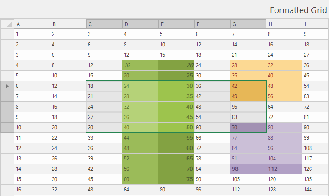
Task: Select orange cell with value 32
Action: tap(284, 65)
